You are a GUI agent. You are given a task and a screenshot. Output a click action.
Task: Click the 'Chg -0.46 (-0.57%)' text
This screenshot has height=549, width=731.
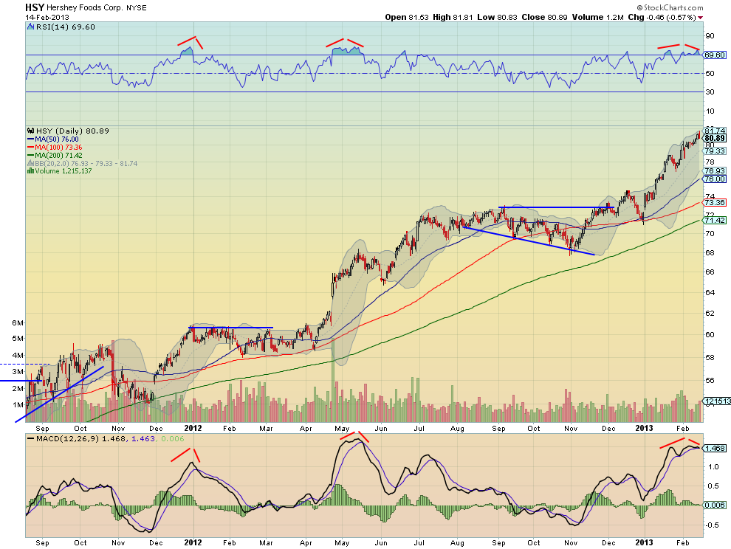(x=662, y=17)
